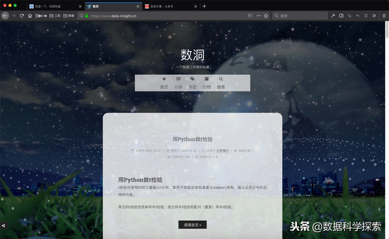Open the 工具 bookmarks folder
This screenshot has width=389, height=239.
tap(55, 16)
